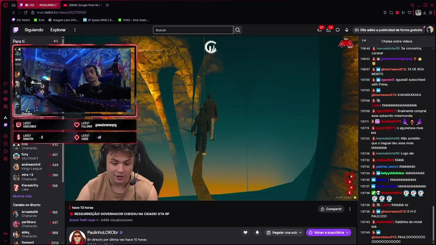Image resolution: width=436 pixels, height=245 pixels.
Task: Open the Twitch three-dot more menu
Action: pyautogui.click(x=75, y=30)
